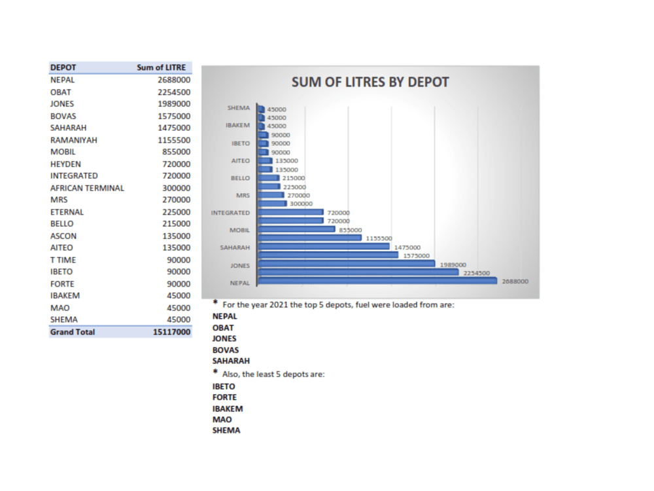Click the 300000 table cell

point(177,189)
